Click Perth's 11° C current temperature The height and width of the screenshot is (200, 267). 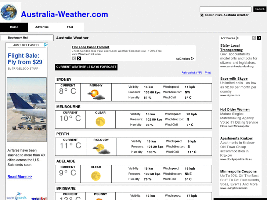click(x=71, y=146)
